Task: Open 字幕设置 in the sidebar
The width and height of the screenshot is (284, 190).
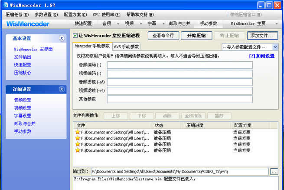Action: pos(23,116)
